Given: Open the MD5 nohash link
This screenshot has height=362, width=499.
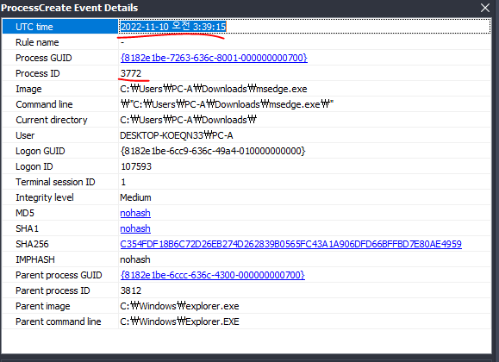Looking at the screenshot, I should [135, 213].
